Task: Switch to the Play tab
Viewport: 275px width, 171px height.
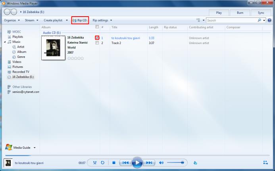Action: click(x=219, y=13)
